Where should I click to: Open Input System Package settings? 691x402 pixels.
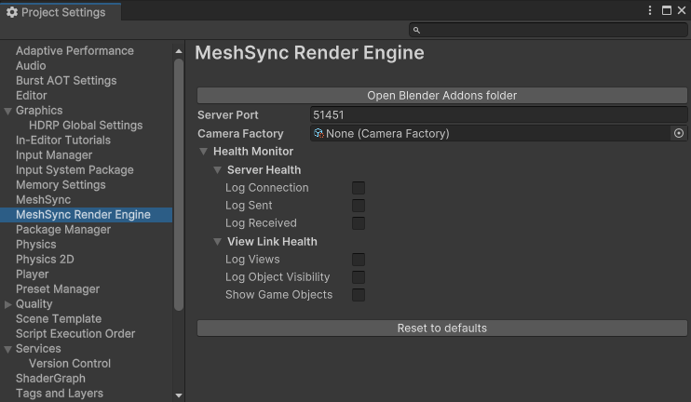coord(75,170)
